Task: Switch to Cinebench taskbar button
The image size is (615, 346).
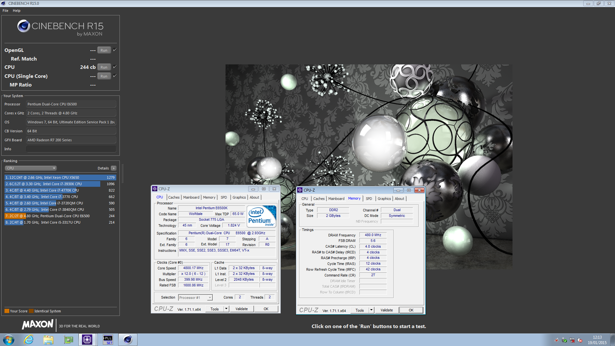Action: pyautogui.click(x=127, y=340)
